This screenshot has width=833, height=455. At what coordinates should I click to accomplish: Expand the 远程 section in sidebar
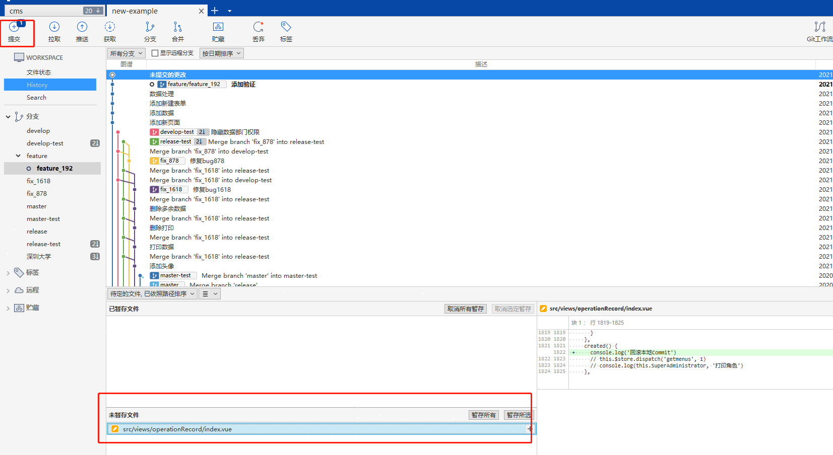[x=8, y=290]
